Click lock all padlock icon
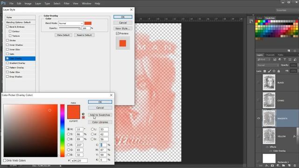 [x=278, y=71]
